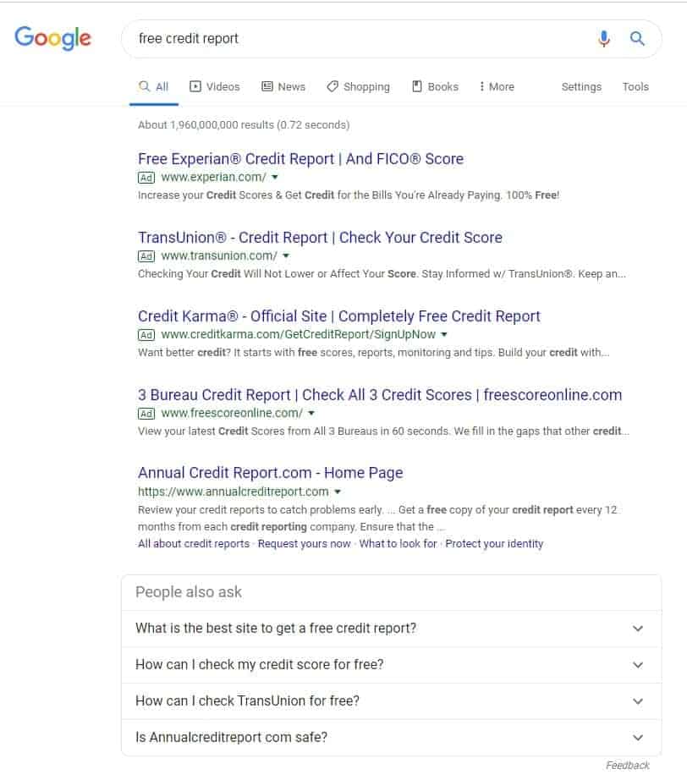Click the blue search magnifier icon

tap(637, 38)
